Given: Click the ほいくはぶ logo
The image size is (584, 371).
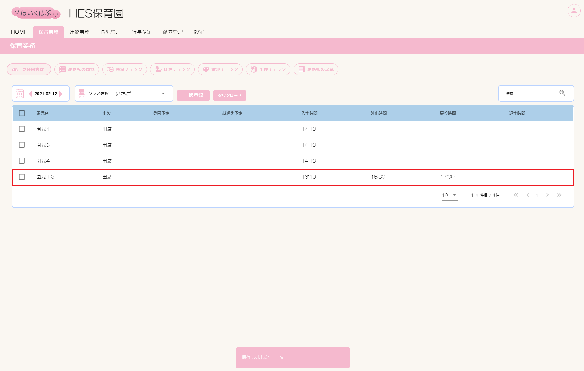Looking at the screenshot, I should [36, 13].
